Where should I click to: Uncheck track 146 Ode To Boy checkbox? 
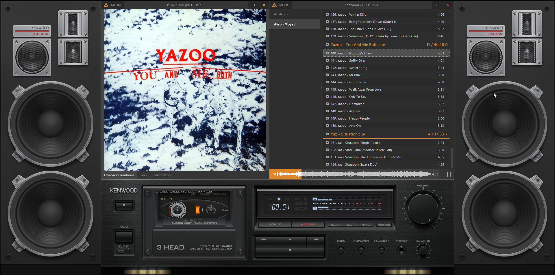(x=327, y=97)
